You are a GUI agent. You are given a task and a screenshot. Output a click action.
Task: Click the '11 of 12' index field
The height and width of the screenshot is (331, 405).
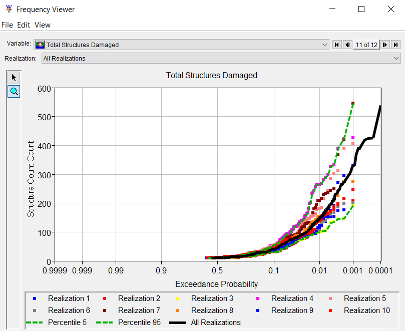pos(366,45)
